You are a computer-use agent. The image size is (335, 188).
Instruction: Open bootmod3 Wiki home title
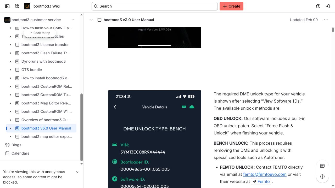(x=47, y=6)
